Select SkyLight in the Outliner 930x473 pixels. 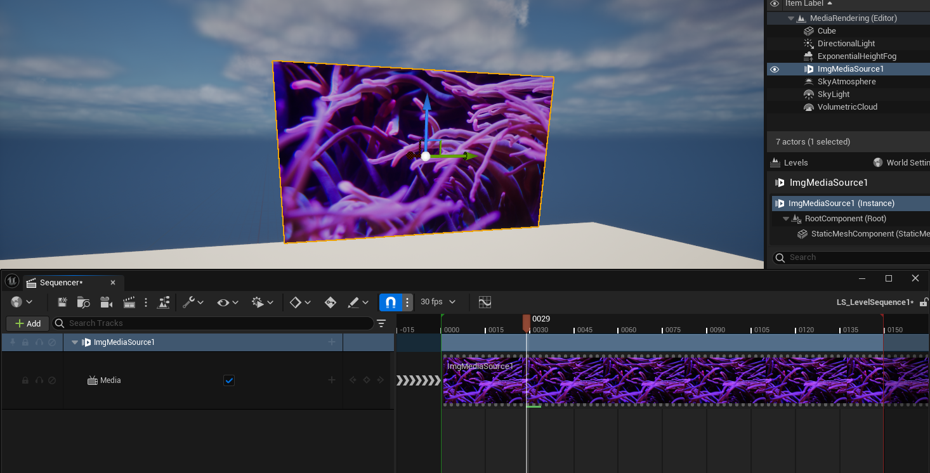click(x=834, y=94)
